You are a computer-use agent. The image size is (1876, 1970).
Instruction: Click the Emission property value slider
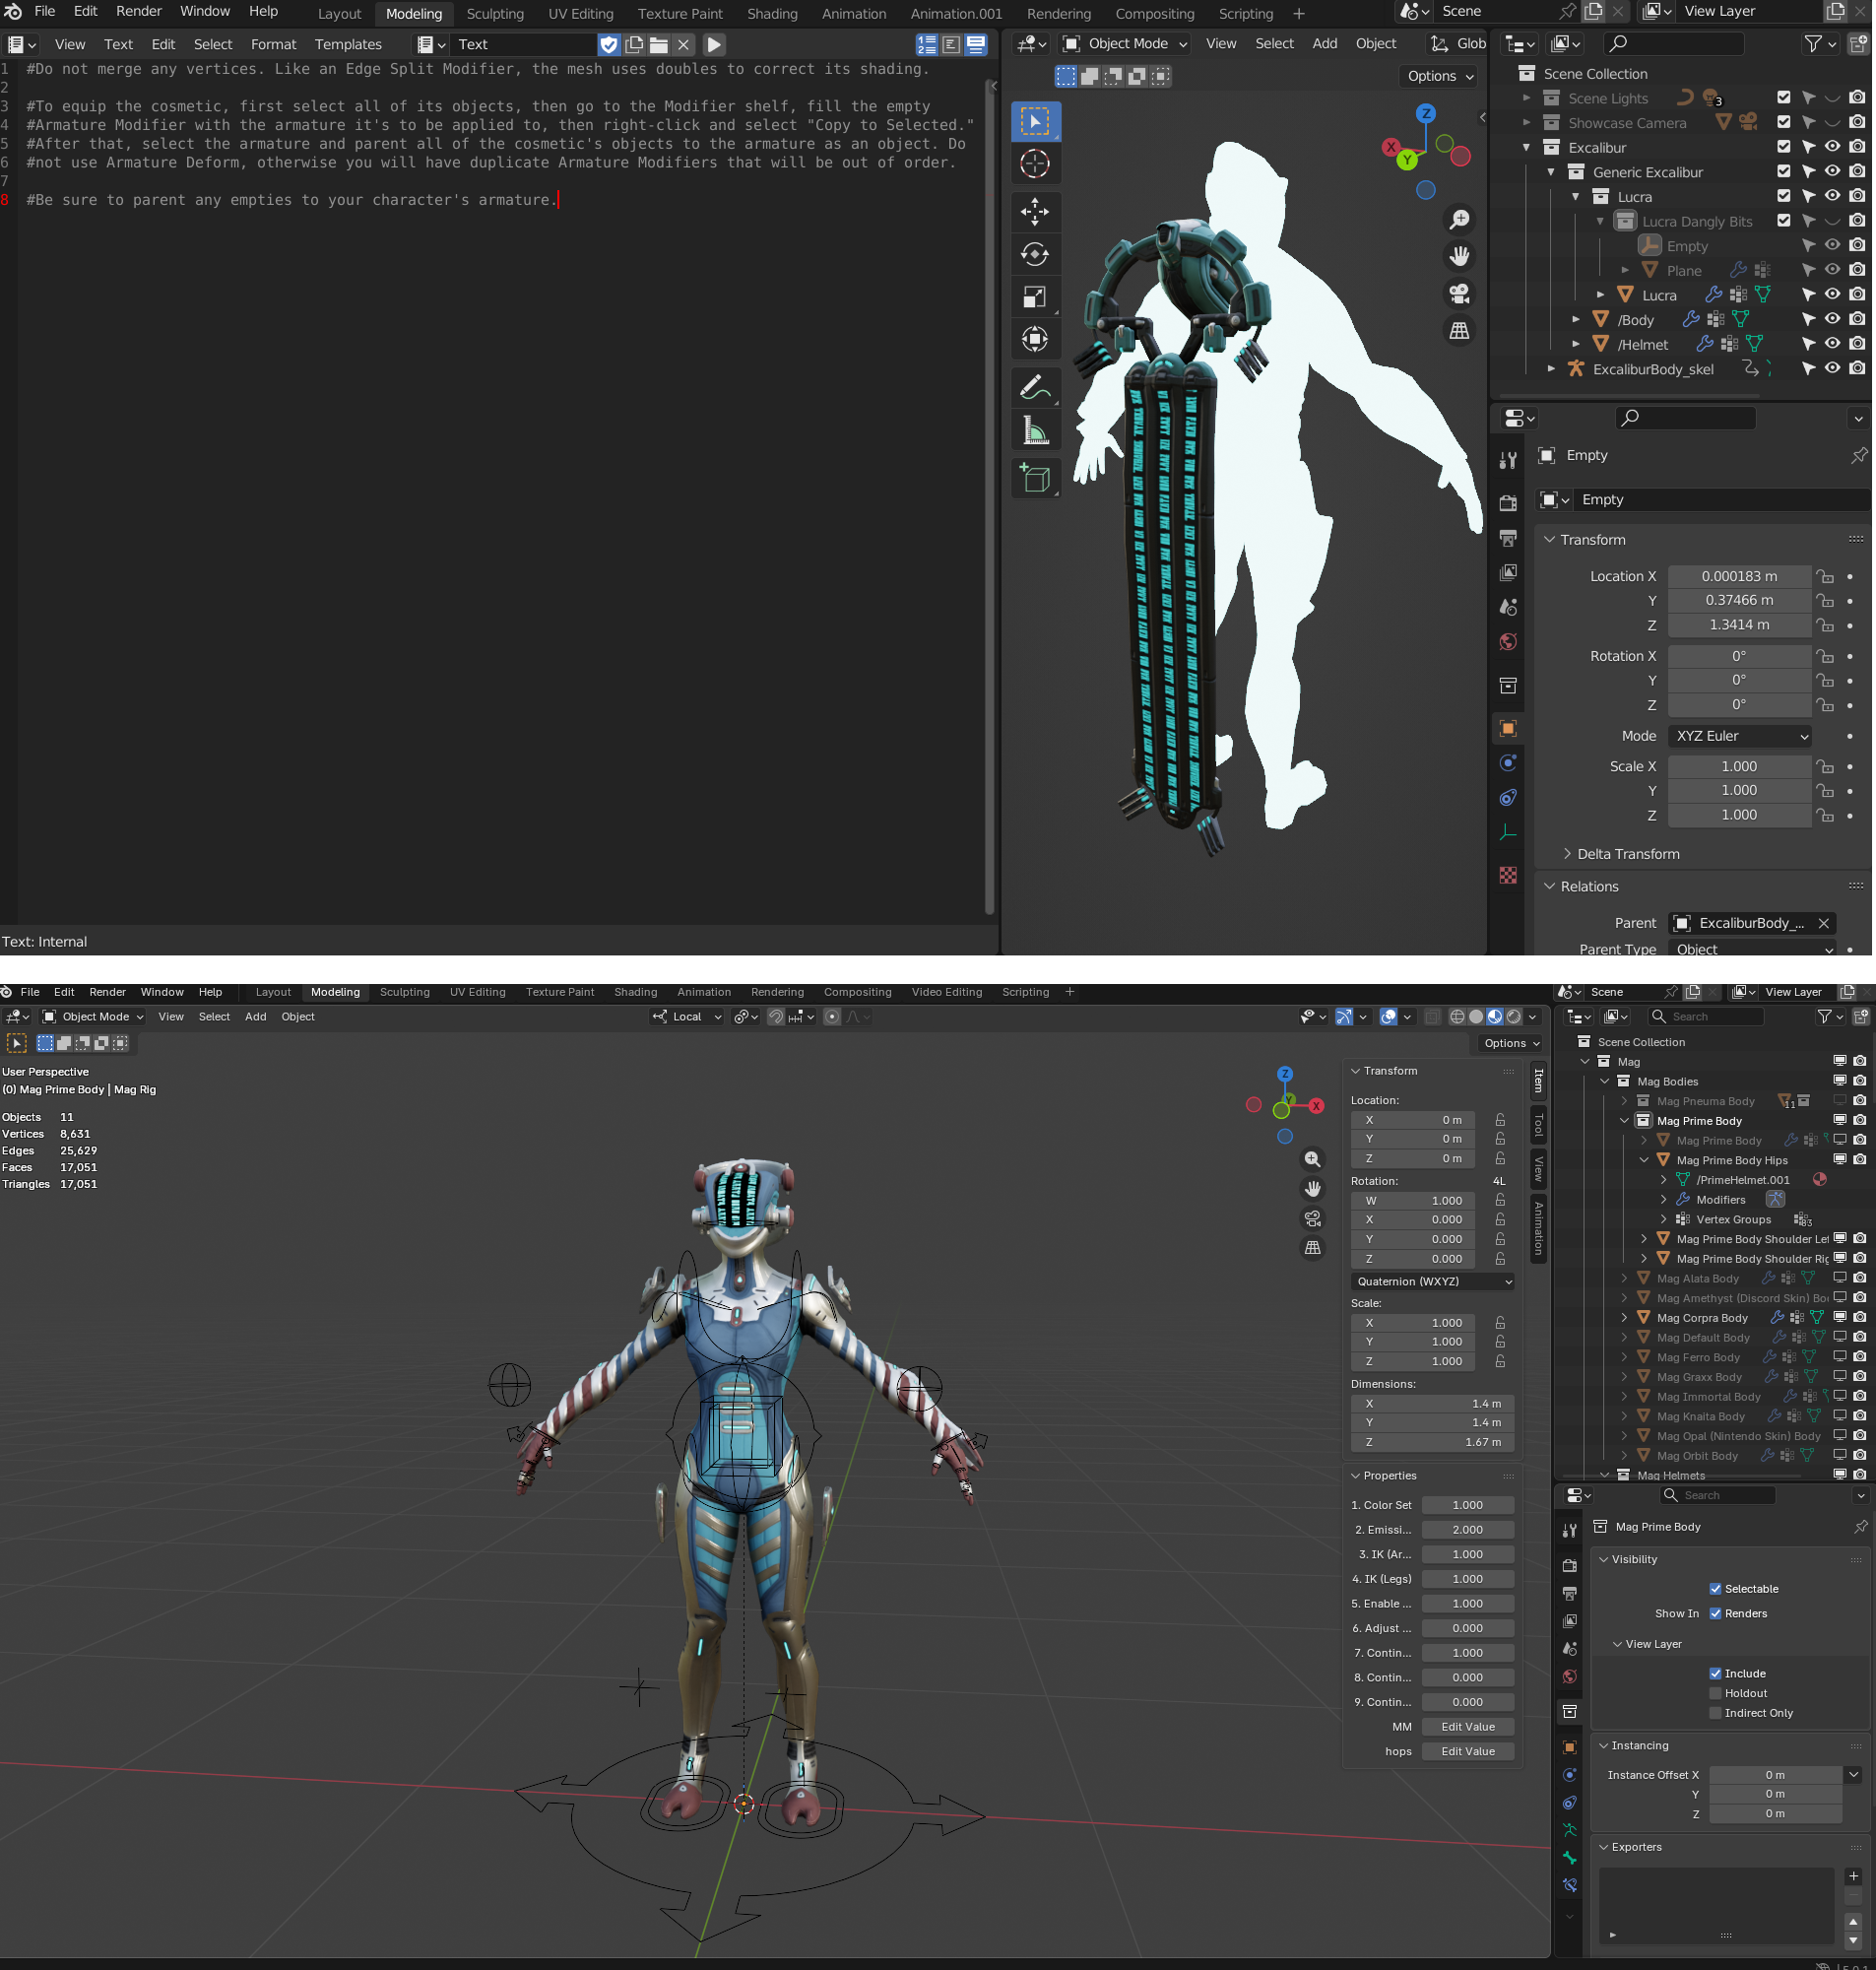[x=1467, y=1530]
